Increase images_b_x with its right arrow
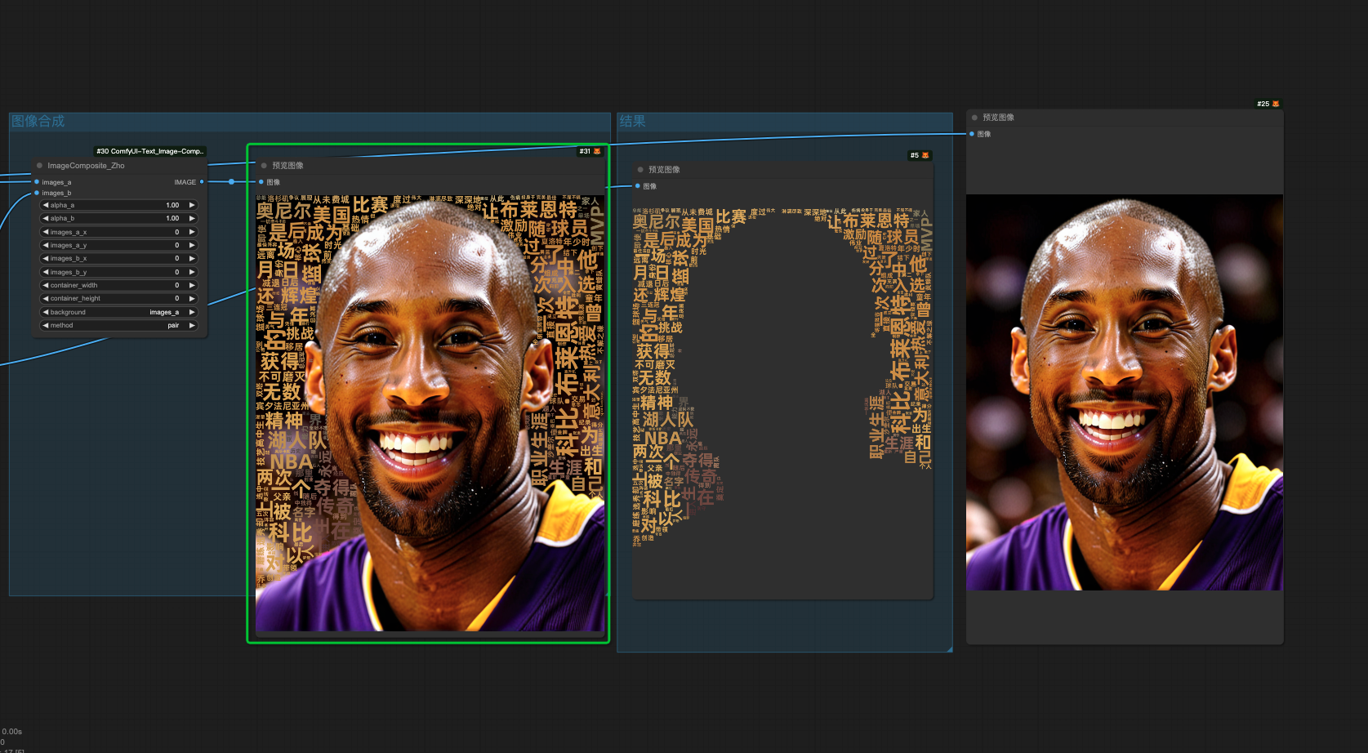The width and height of the screenshot is (1368, 753). pos(192,258)
